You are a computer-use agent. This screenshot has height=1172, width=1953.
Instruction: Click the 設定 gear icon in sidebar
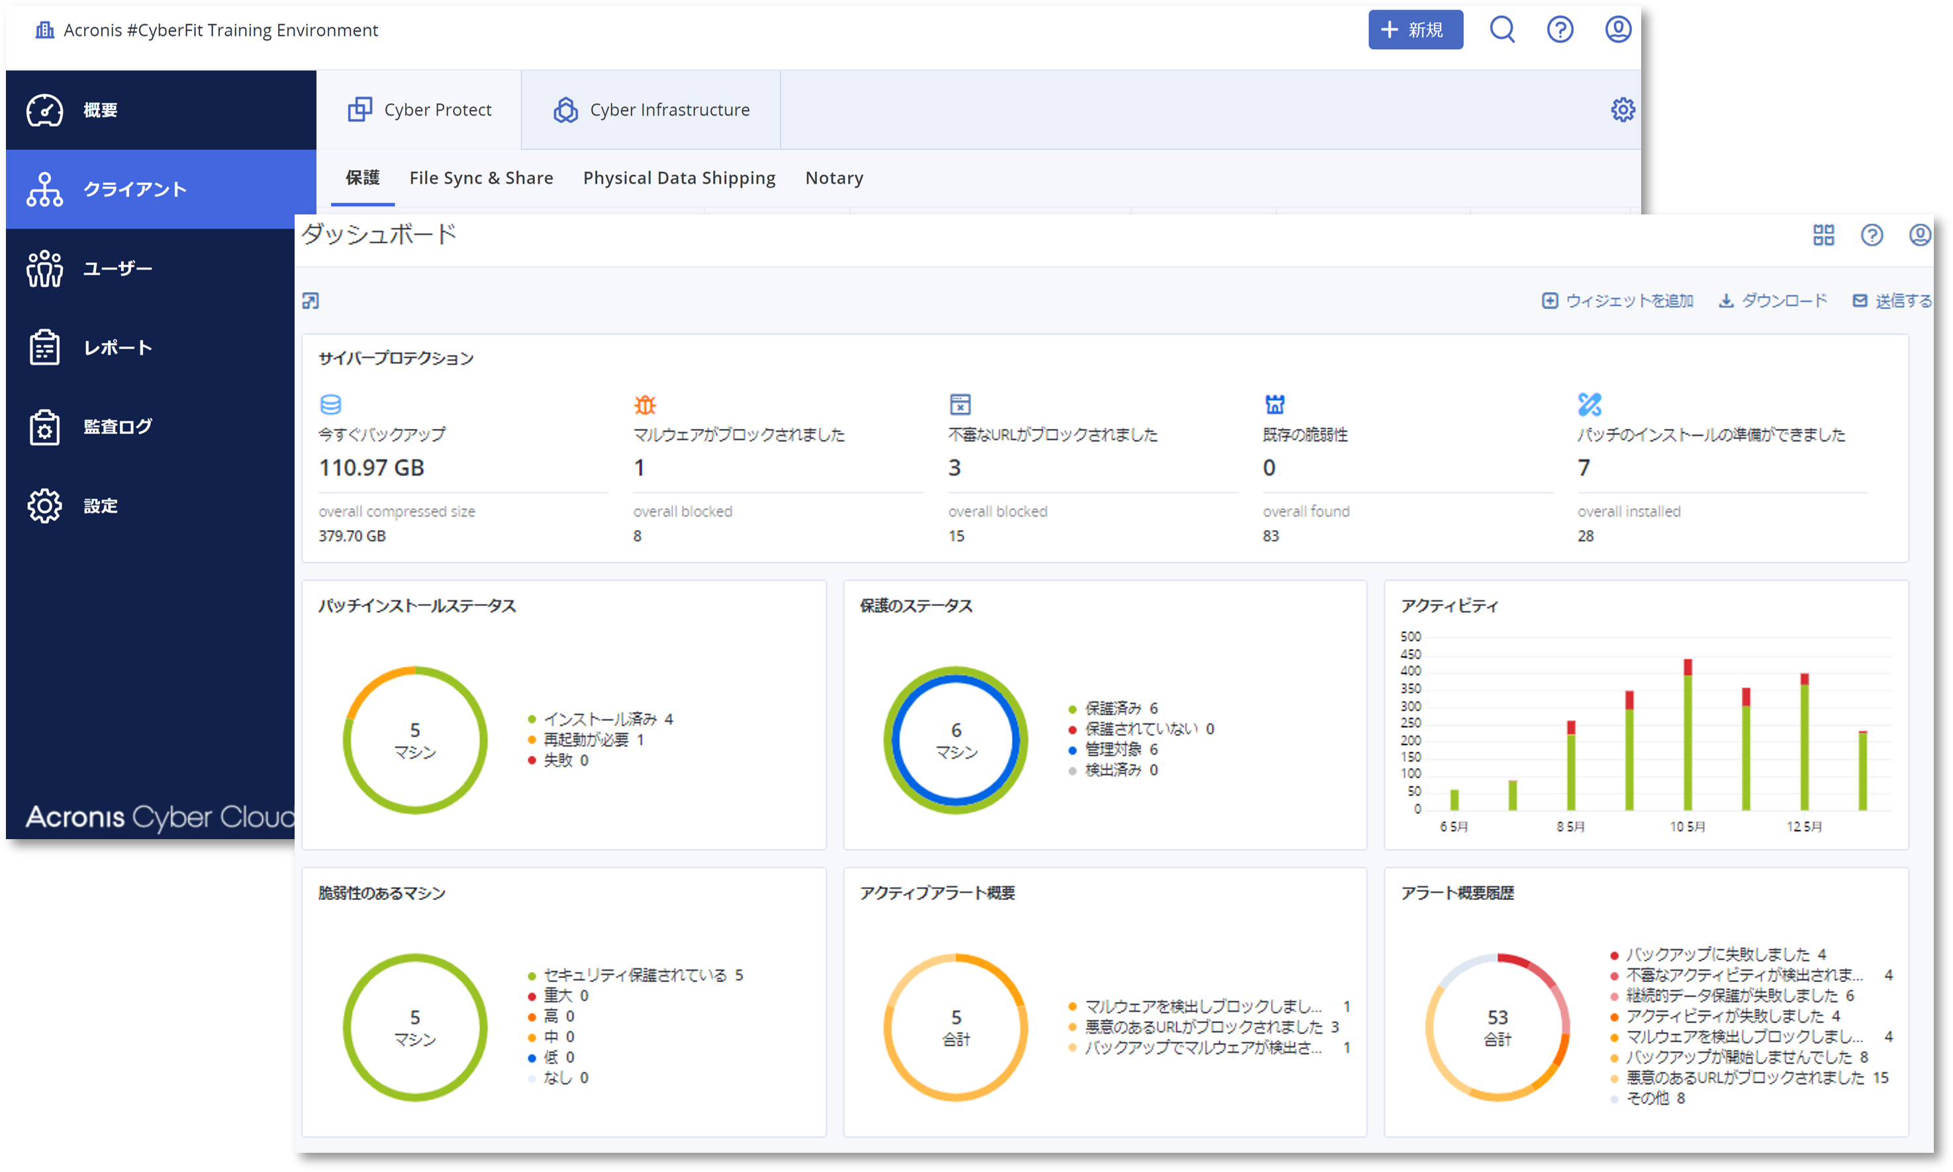tap(44, 506)
